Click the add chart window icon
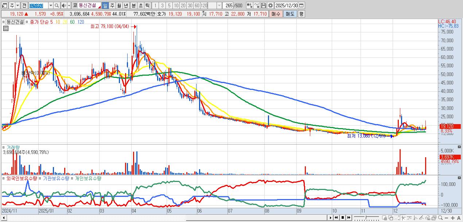The image size is (463, 222). (x=384, y=218)
